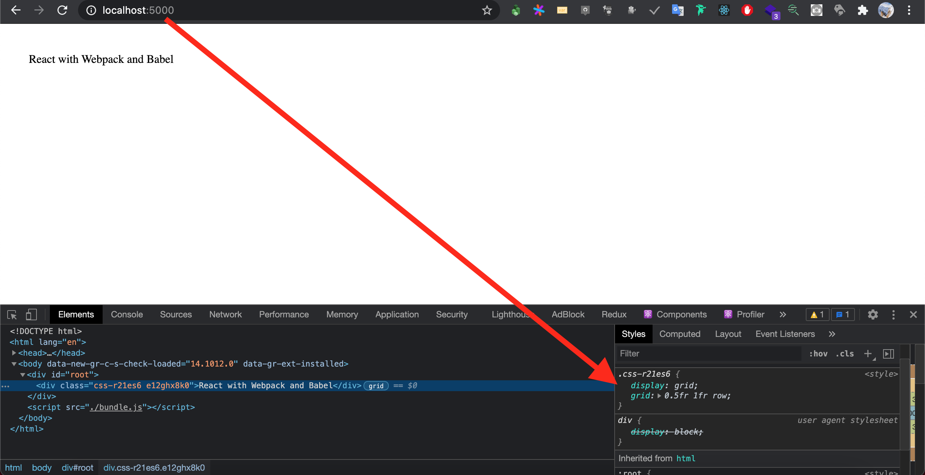Image resolution: width=925 pixels, height=475 pixels.
Task: Toggle class editor with .cls button
Action: [845, 354]
